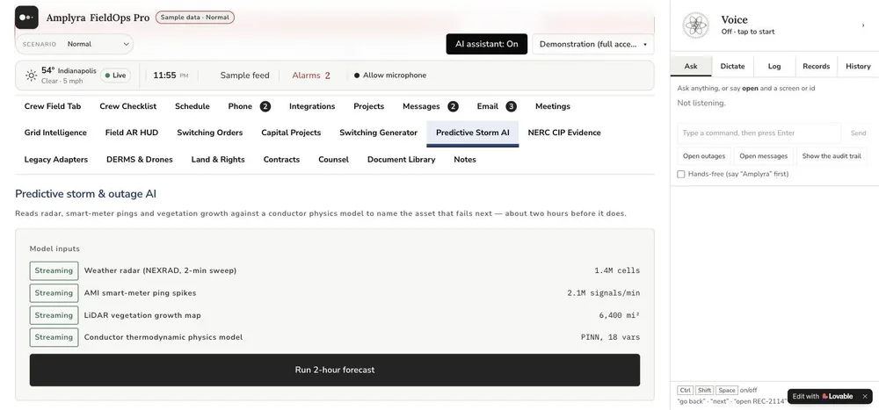Click the Phone tab badge showing 2

pyautogui.click(x=265, y=106)
